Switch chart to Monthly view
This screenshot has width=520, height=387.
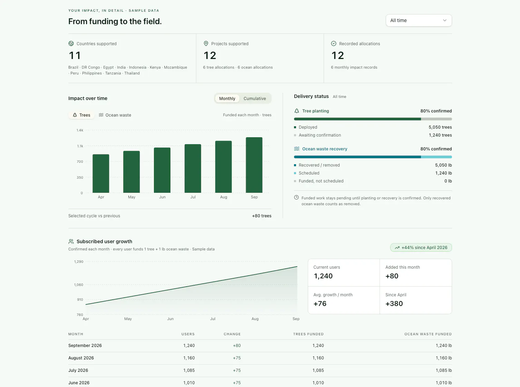(x=227, y=99)
